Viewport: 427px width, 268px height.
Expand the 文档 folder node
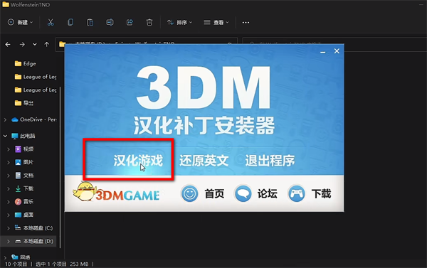[9, 176]
